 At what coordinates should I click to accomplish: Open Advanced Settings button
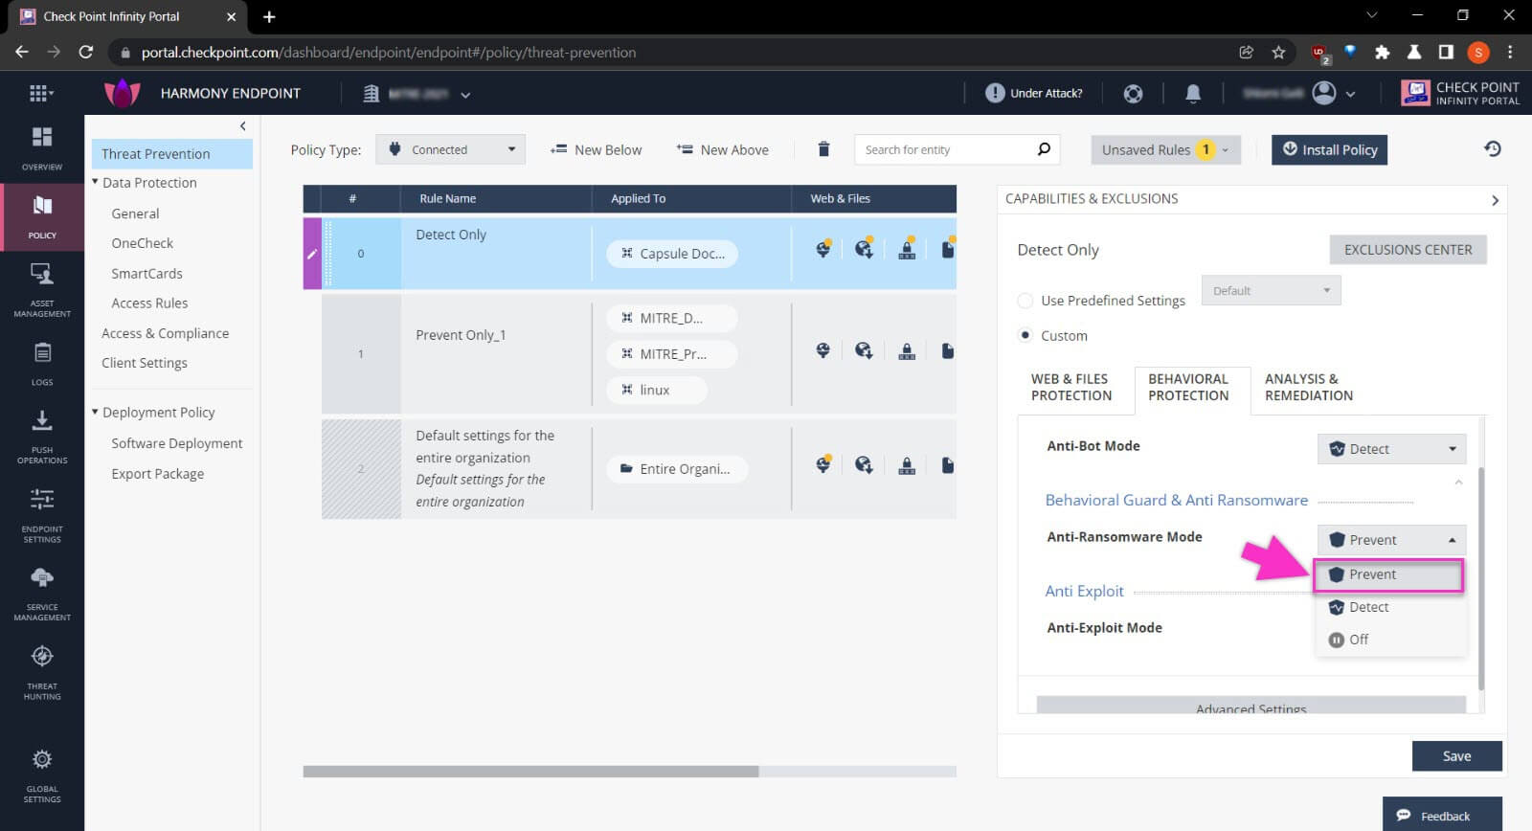click(1250, 706)
